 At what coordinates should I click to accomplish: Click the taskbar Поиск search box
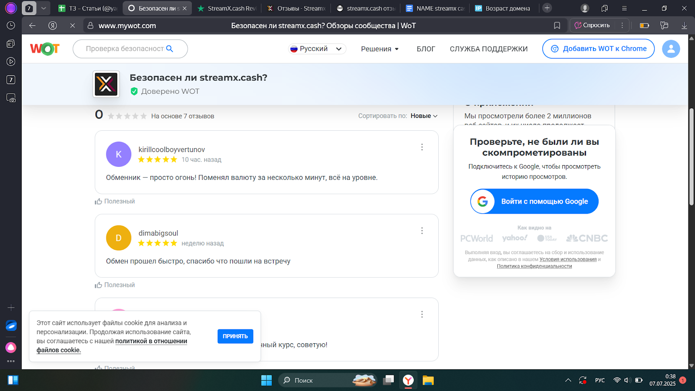coord(328,380)
